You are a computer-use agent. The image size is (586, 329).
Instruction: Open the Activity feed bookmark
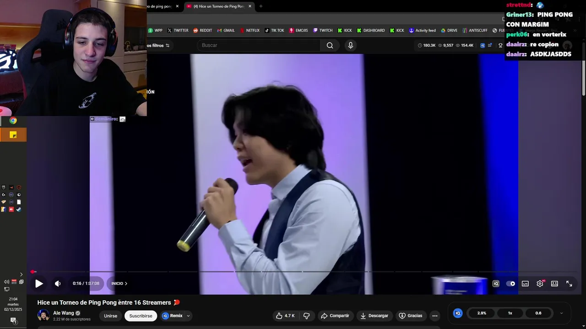[423, 30]
